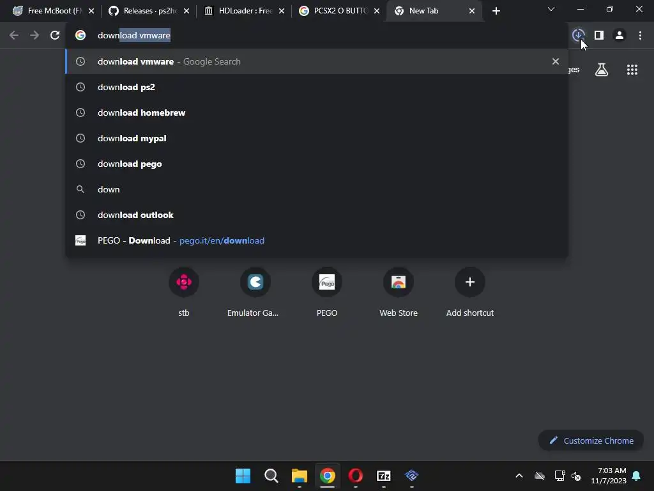Open the notifications bell
Image resolution: width=654 pixels, height=491 pixels.
pyautogui.click(x=637, y=476)
